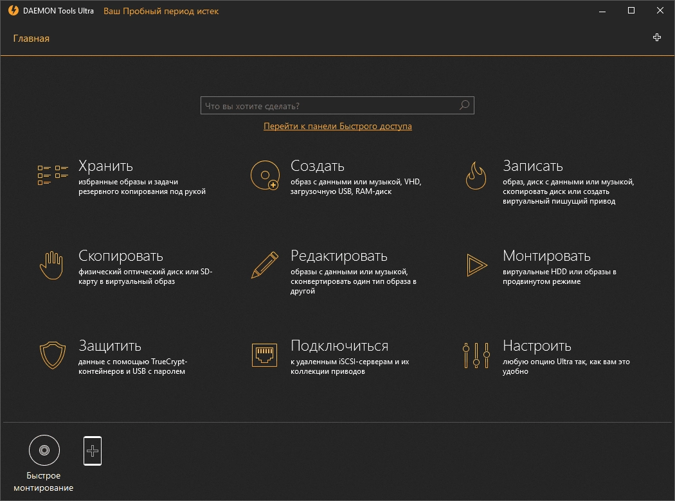Click the description mentioning сконвертировать один тип образа

[x=353, y=281]
